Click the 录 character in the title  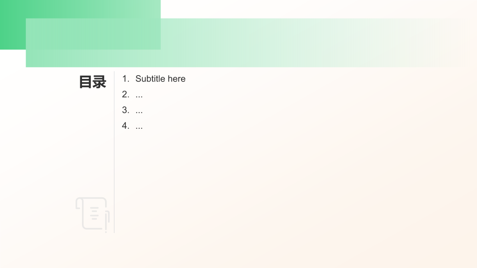99,82
